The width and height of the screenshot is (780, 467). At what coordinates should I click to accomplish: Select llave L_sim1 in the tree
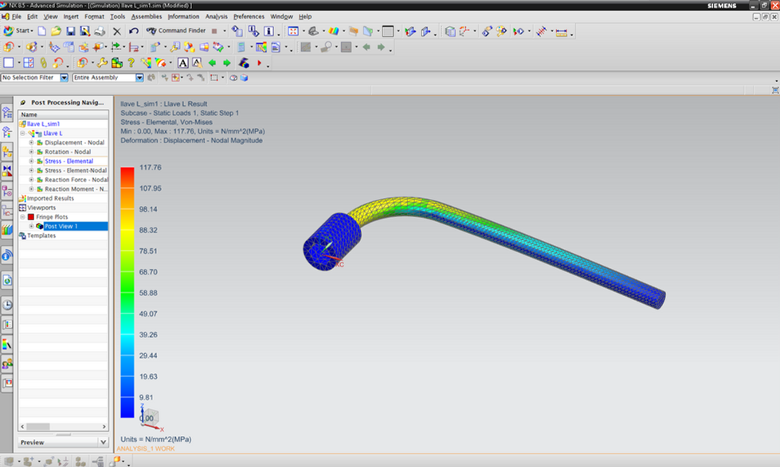pyautogui.click(x=43, y=123)
